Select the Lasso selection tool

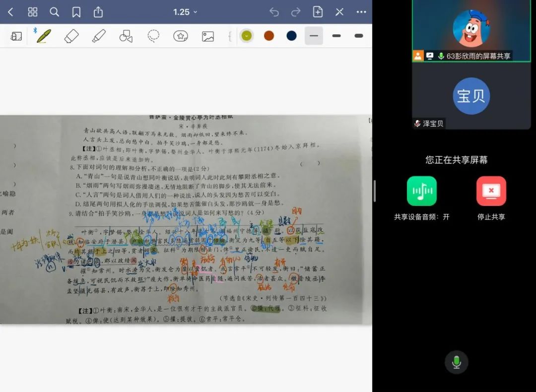[x=153, y=36]
